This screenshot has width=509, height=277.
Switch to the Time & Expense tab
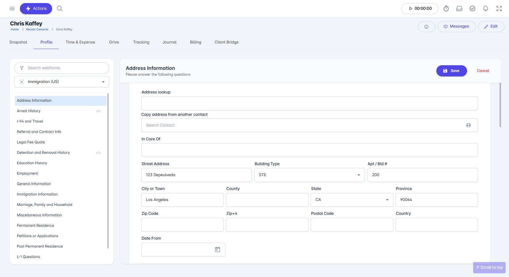[80, 42]
